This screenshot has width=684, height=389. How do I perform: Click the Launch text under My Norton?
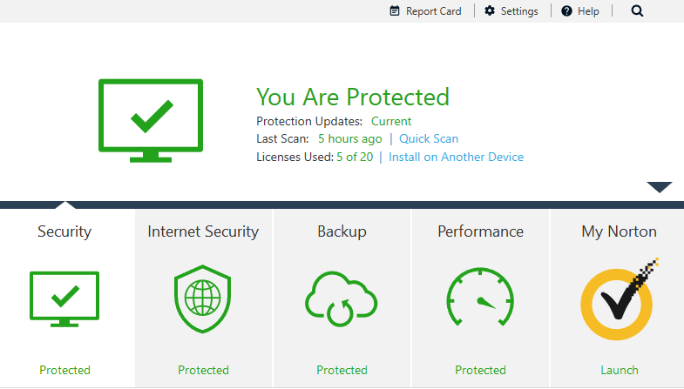click(x=619, y=370)
